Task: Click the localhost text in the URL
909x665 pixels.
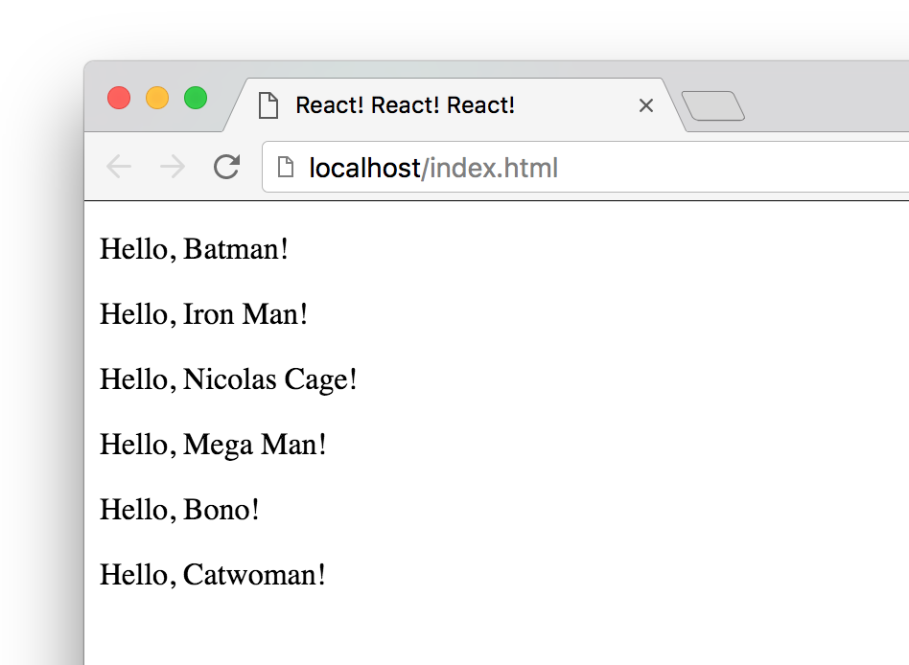Action: (x=363, y=169)
